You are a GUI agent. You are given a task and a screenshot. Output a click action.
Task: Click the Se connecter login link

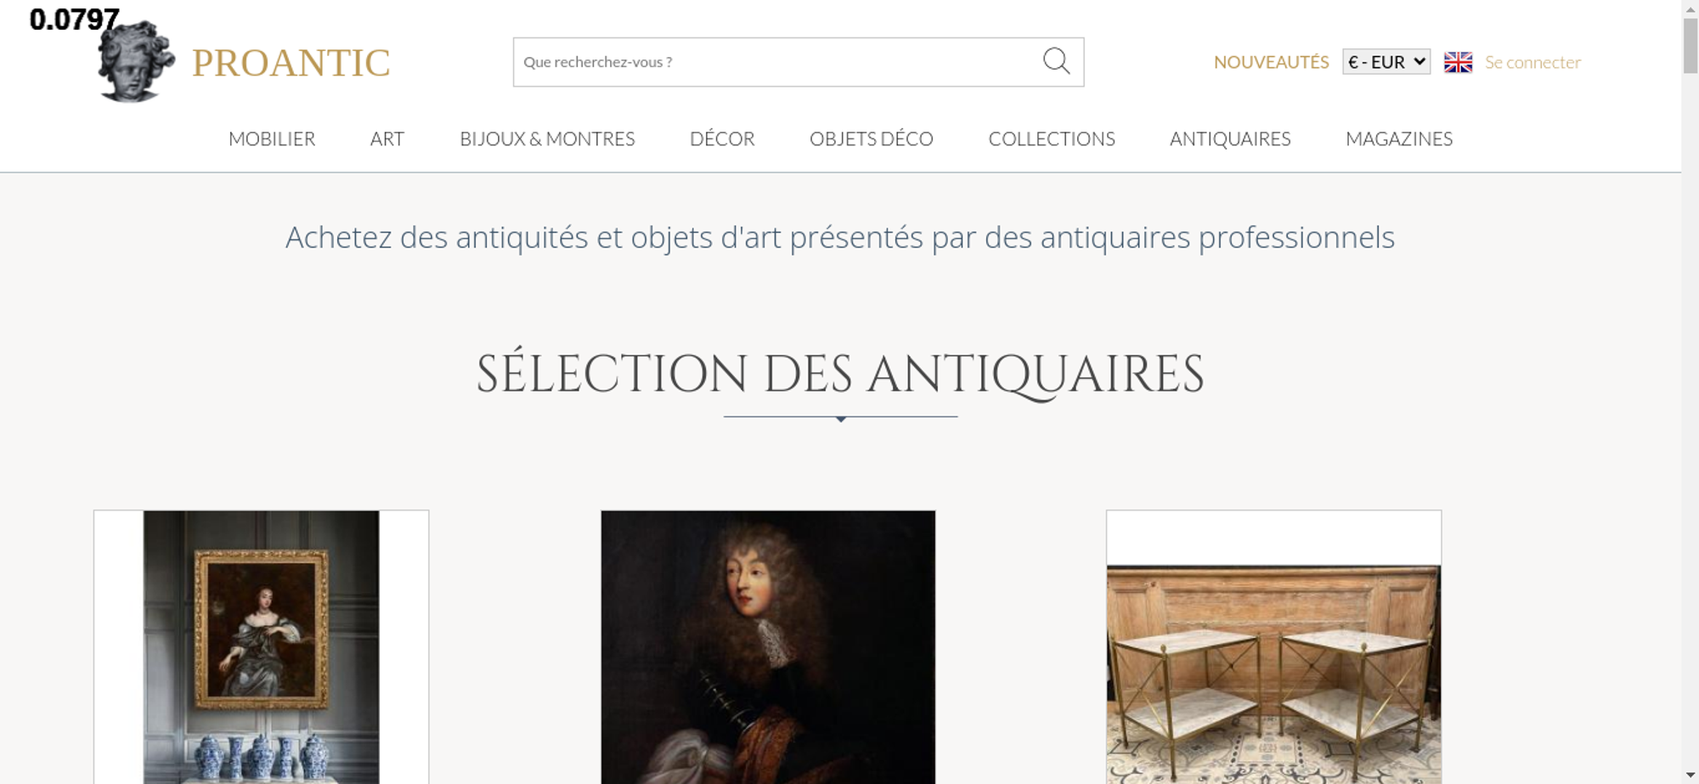pos(1532,62)
